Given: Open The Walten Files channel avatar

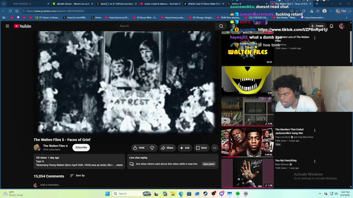Looking at the screenshot, I should click(37, 148).
